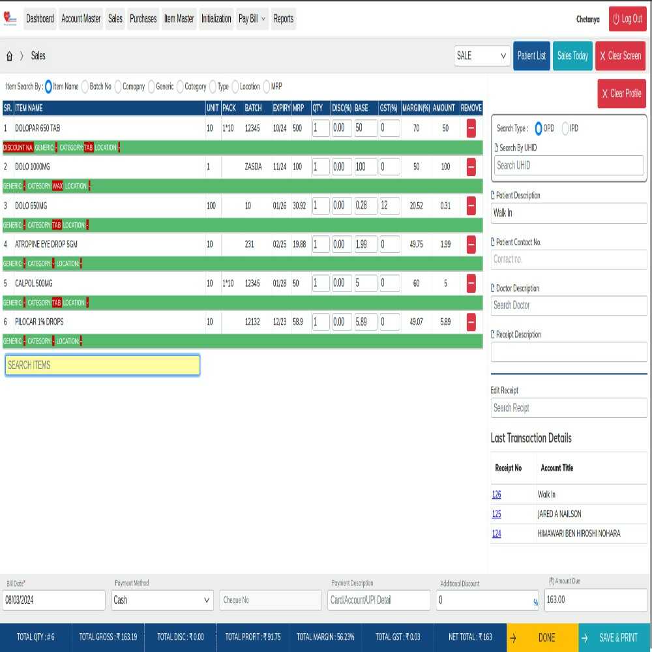Click the SEARCH ITEMS input field
This screenshot has width=652, height=652.
[102, 365]
